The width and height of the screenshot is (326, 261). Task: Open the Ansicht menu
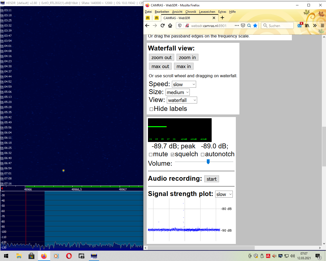pos(177,12)
